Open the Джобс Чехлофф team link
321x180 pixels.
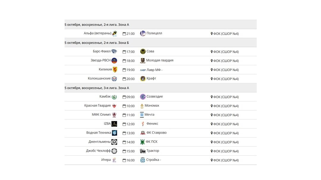pyautogui.click(x=98, y=151)
